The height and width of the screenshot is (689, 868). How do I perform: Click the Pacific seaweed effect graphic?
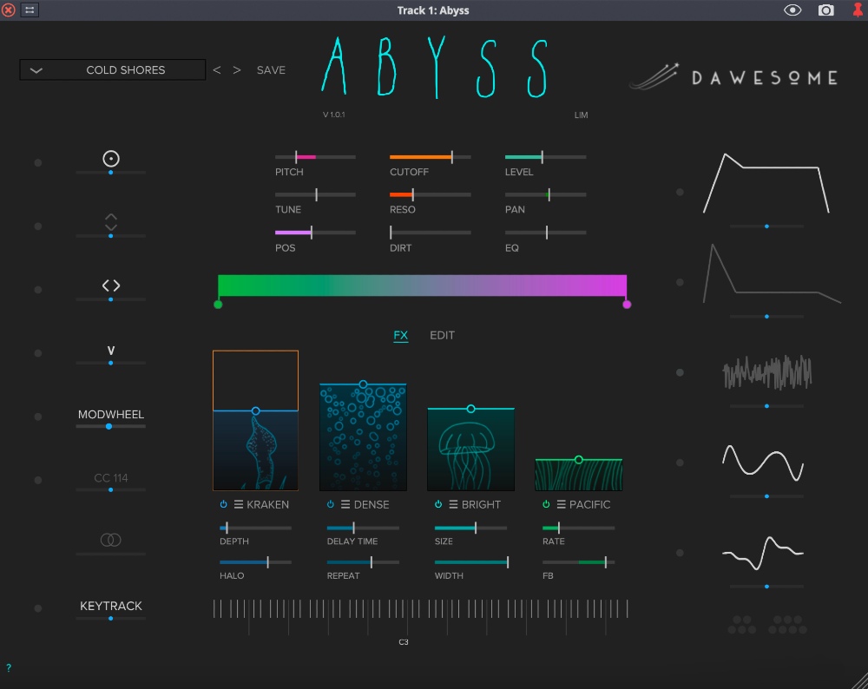578,473
